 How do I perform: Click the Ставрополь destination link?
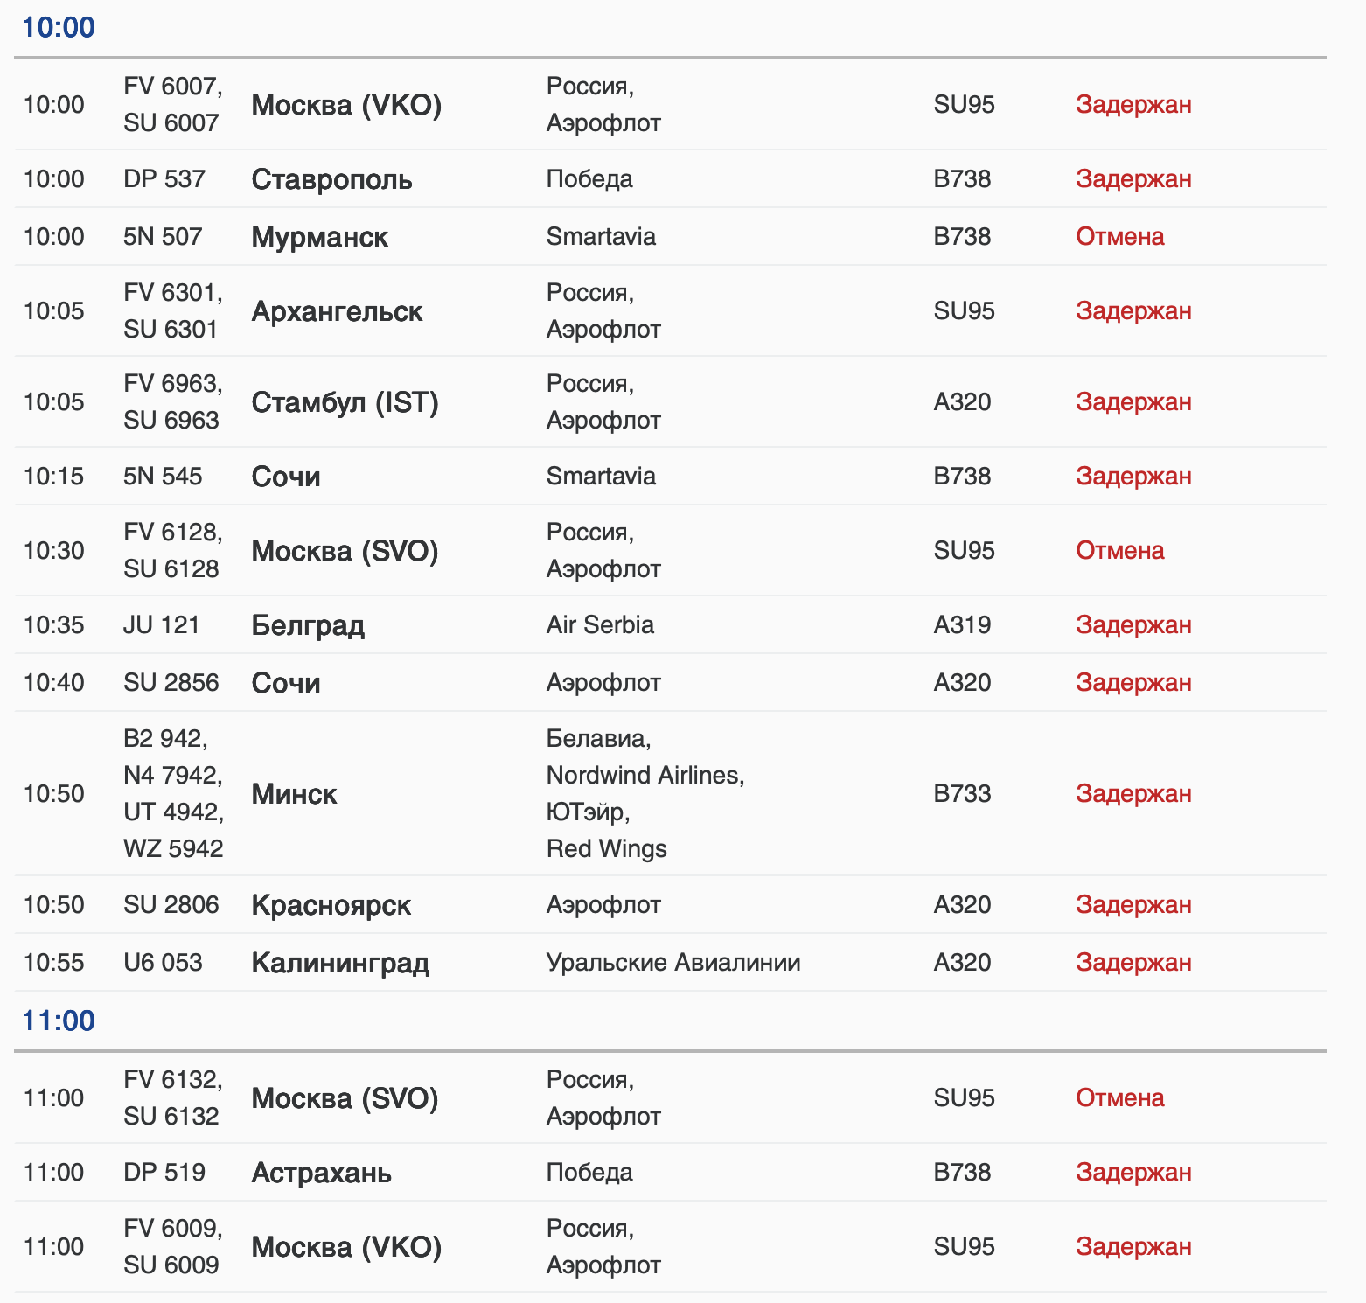click(x=331, y=179)
